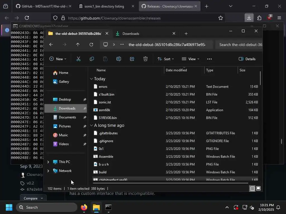Click the Windows taskbar Search box
The image size is (286, 214).
[47, 207]
